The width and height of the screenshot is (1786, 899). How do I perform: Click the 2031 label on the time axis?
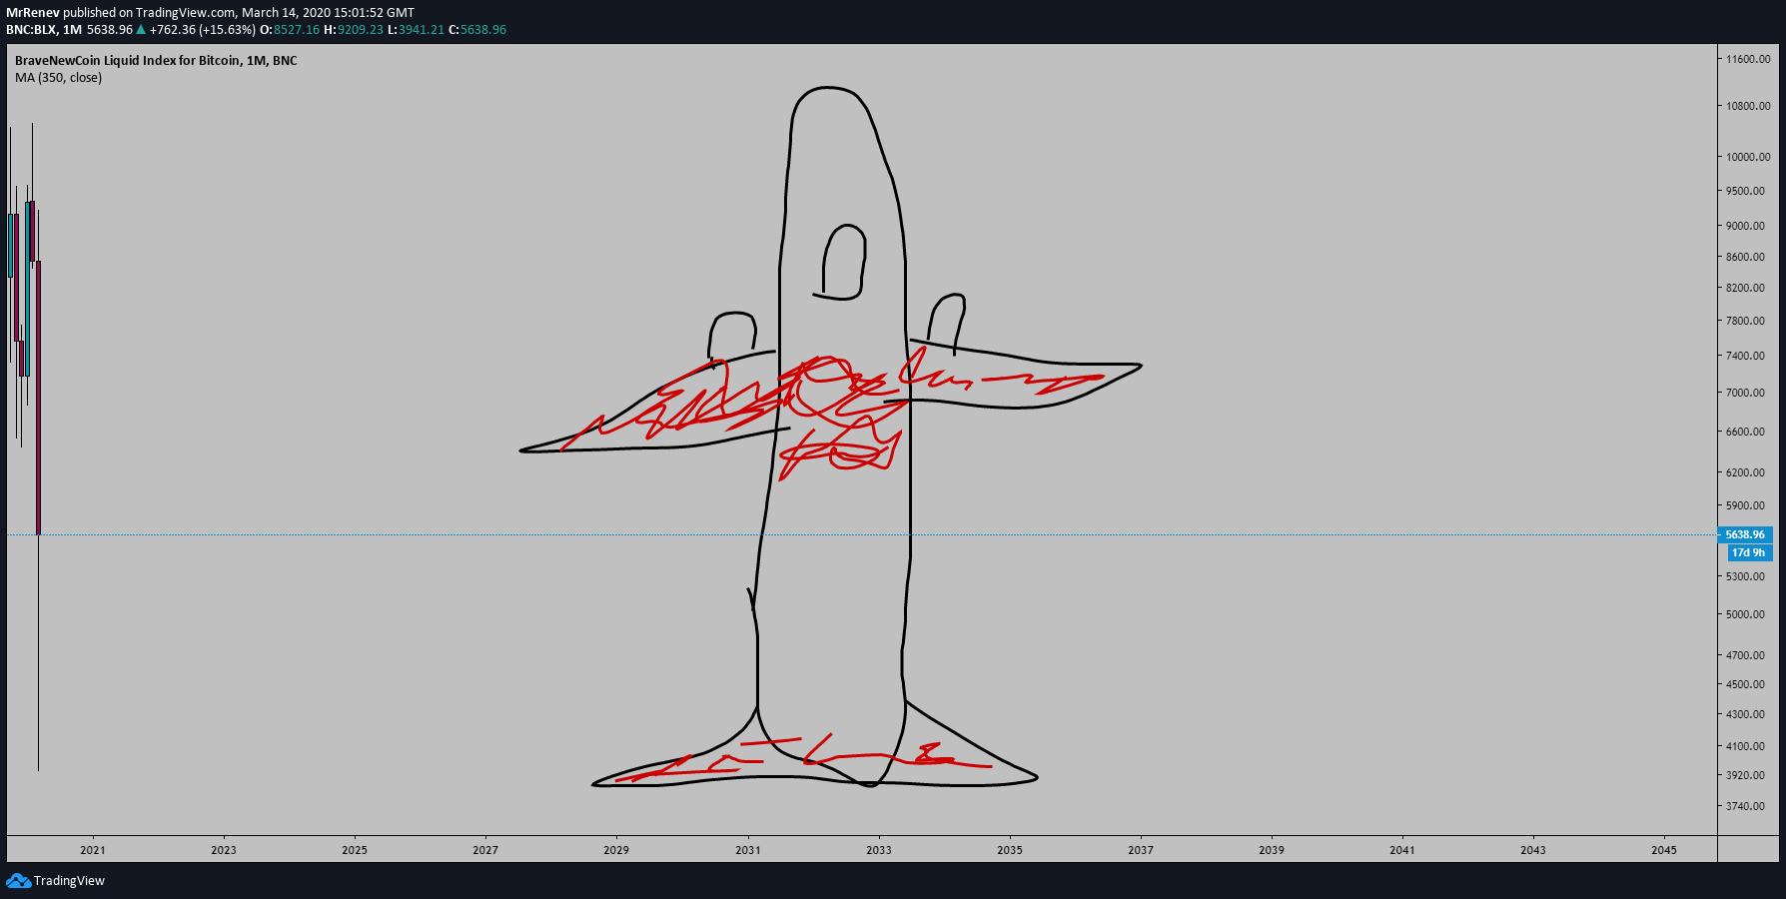(748, 850)
